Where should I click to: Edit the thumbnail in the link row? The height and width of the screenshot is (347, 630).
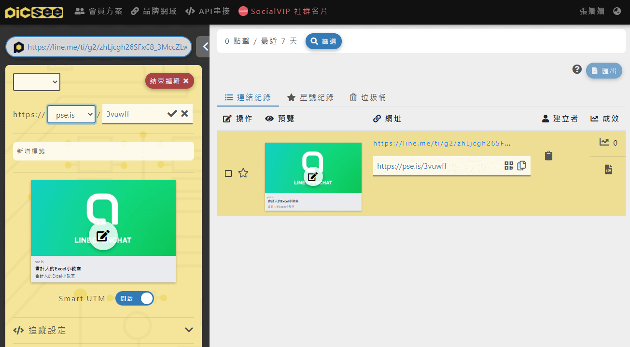(313, 176)
